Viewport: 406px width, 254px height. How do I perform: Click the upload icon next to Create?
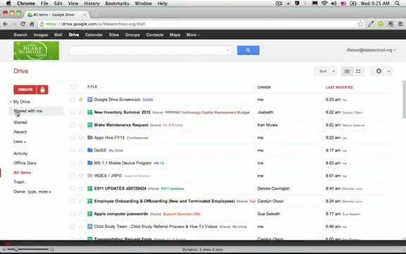(x=43, y=90)
